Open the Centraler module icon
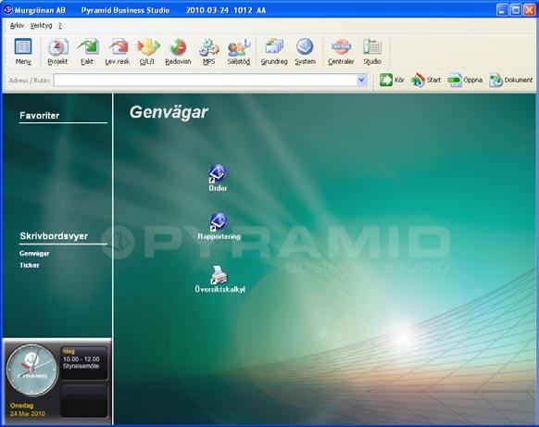539x427 pixels. click(x=341, y=52)
